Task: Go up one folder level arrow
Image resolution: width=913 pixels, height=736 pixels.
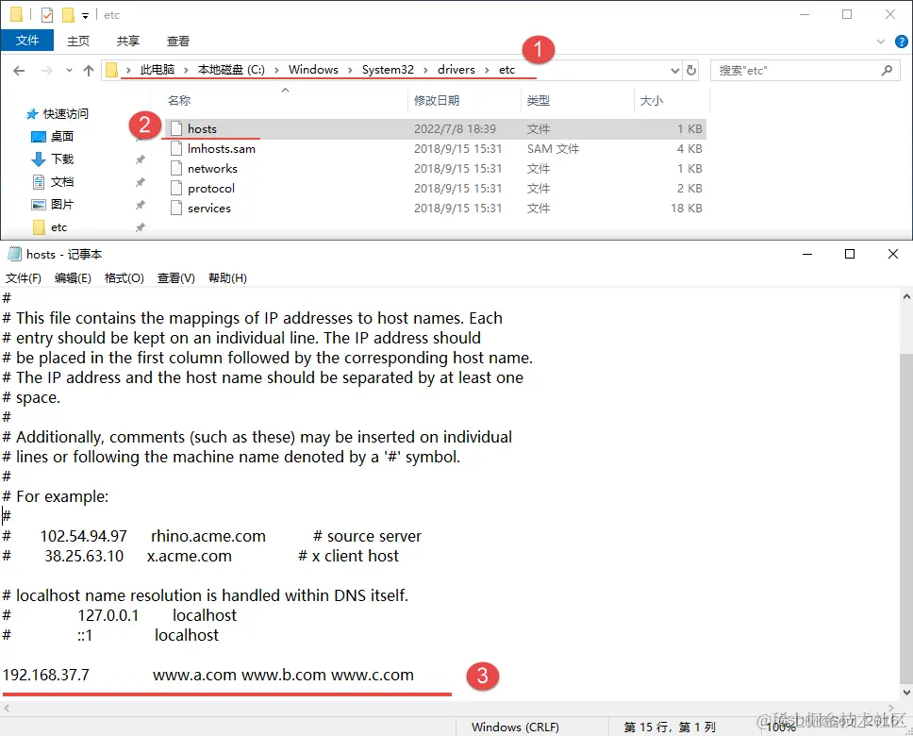Action: pos(89,71)
